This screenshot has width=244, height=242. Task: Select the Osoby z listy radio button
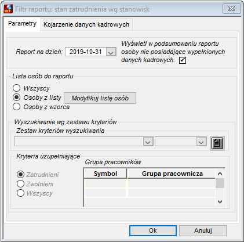coord(16,97)
